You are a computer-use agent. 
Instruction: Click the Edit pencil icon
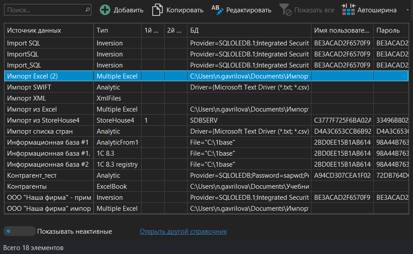pyautogui.click(x=218, y=10)
